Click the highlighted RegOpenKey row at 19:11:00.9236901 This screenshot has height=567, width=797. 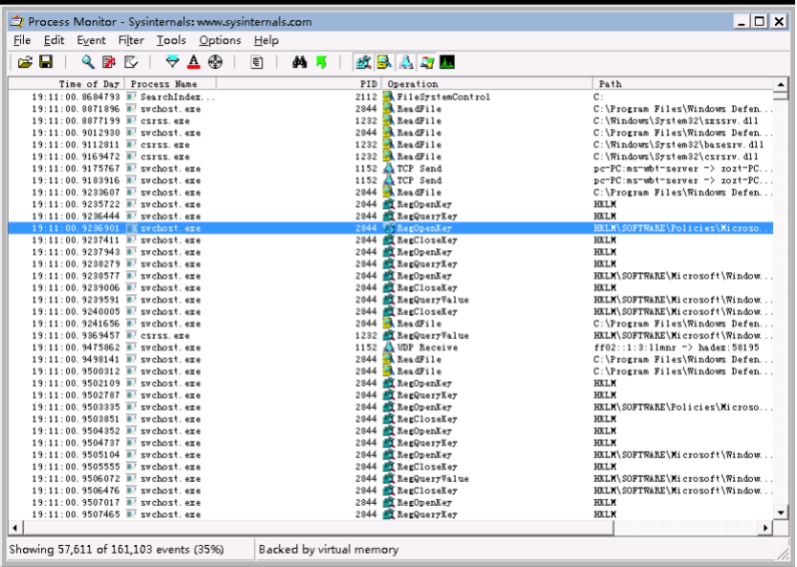pos(391,228)
